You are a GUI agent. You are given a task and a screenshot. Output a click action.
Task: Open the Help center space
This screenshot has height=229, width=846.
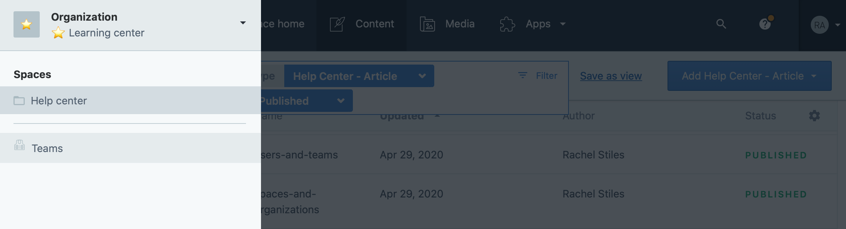click(x=130, y=100)
